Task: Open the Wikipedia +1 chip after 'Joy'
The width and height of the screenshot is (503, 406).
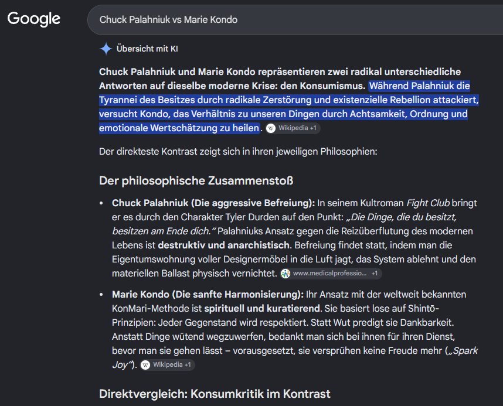Action: (168, 365)
